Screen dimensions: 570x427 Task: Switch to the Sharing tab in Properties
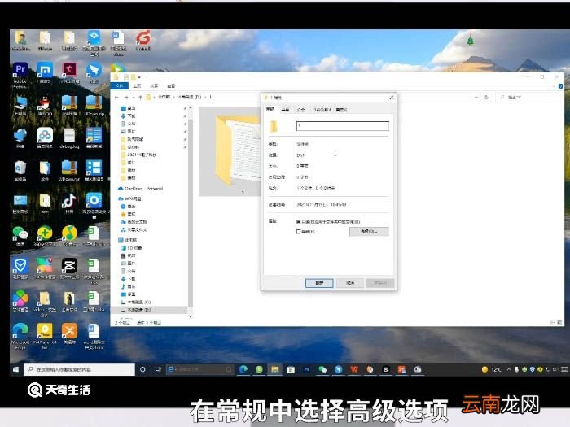pyautogui.click(x=285, y=110)
